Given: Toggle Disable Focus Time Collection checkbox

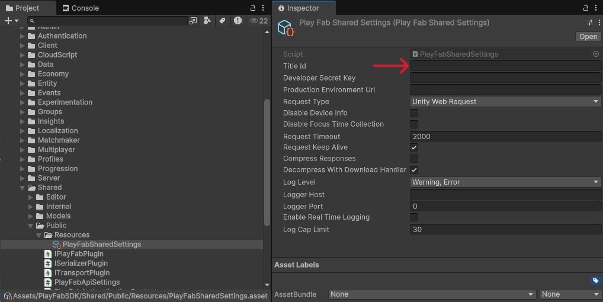Looking at the screenshot, I should pos(414,124).
